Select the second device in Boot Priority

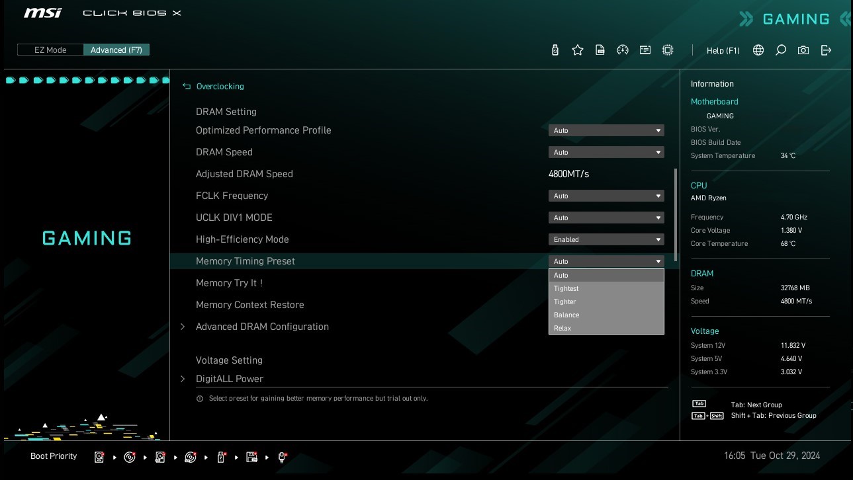(x=130, y=457)
